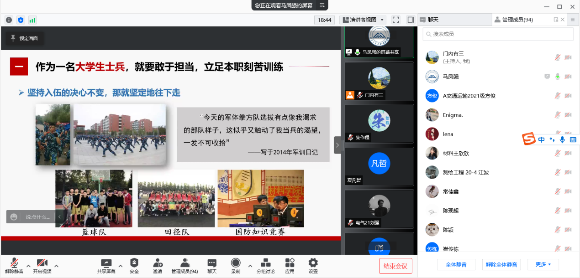The height and width of the screenshot is (278, 580).
Task: Click the red 结束会议 button
Action: click(x=395, y=266)
